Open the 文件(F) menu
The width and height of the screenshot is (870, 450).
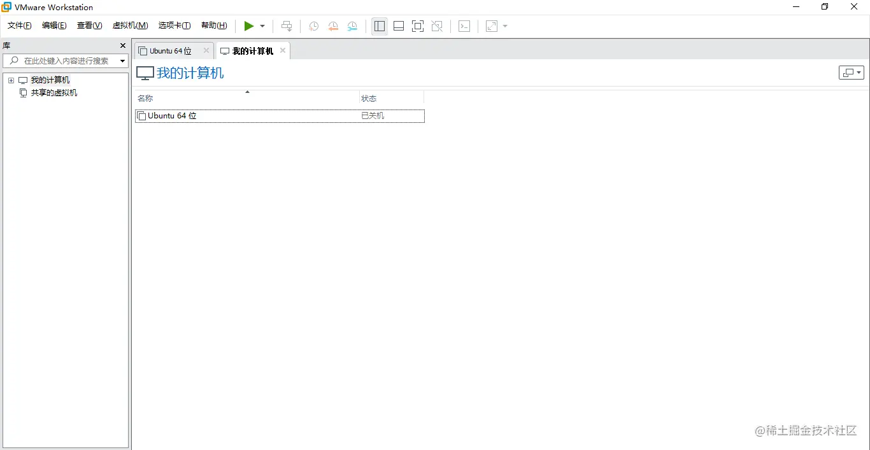point(20,25)
